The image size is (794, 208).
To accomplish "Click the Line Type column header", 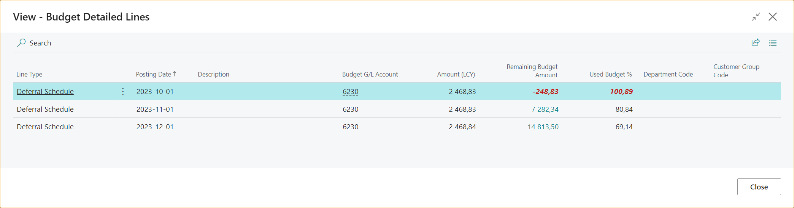I will [29, 74].
